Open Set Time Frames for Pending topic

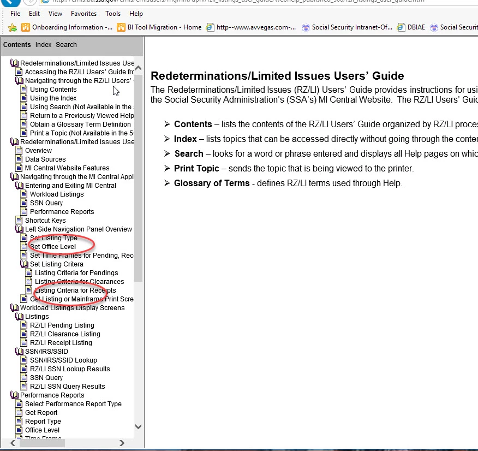point(82,256)
